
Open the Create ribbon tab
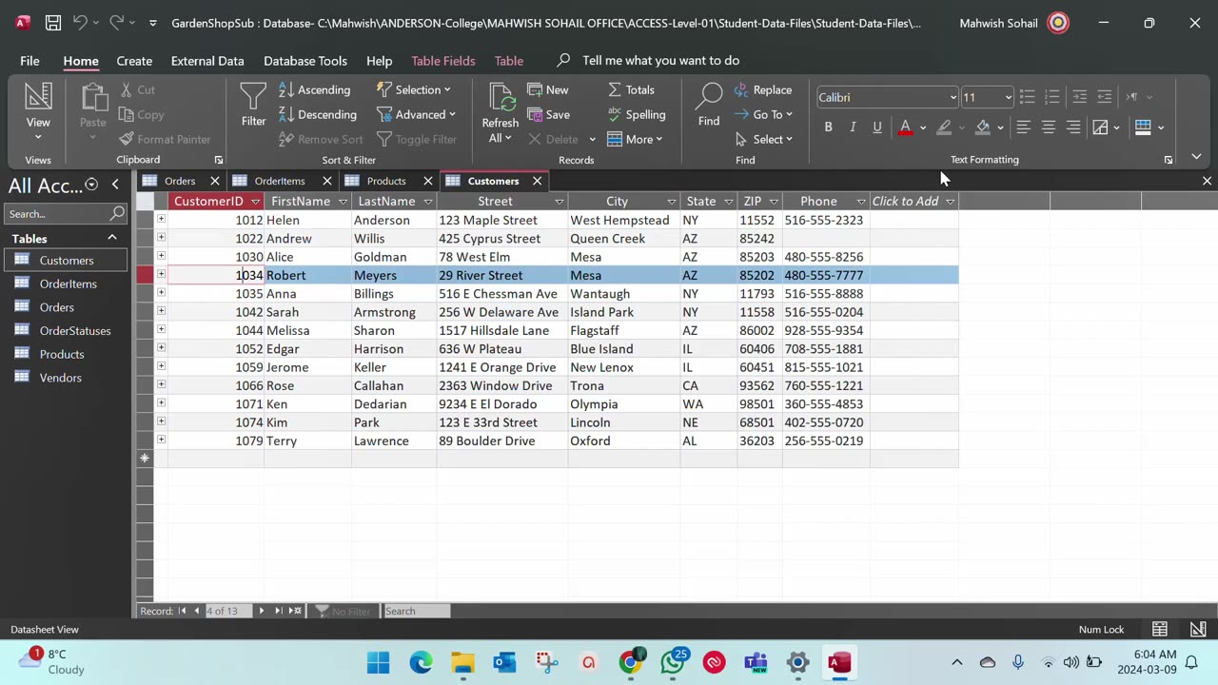[134, 60]
